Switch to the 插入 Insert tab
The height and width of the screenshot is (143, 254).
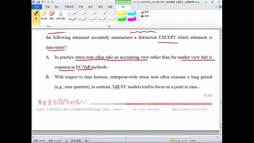pyautogui.click(x=57, y=7)
